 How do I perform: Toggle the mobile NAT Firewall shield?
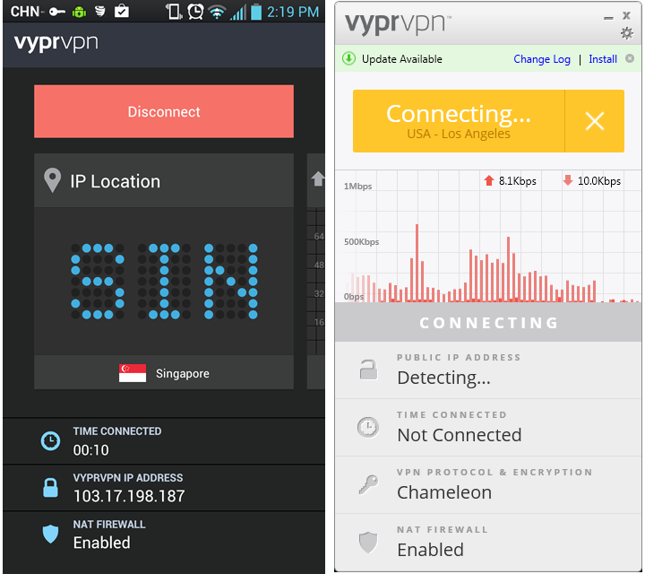[x=50, y=534]
